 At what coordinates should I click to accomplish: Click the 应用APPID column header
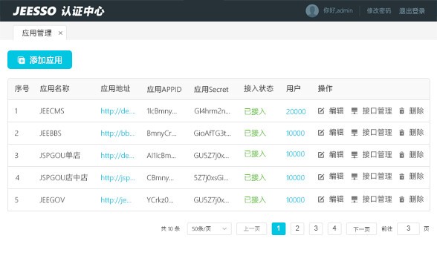pos(164,89)
